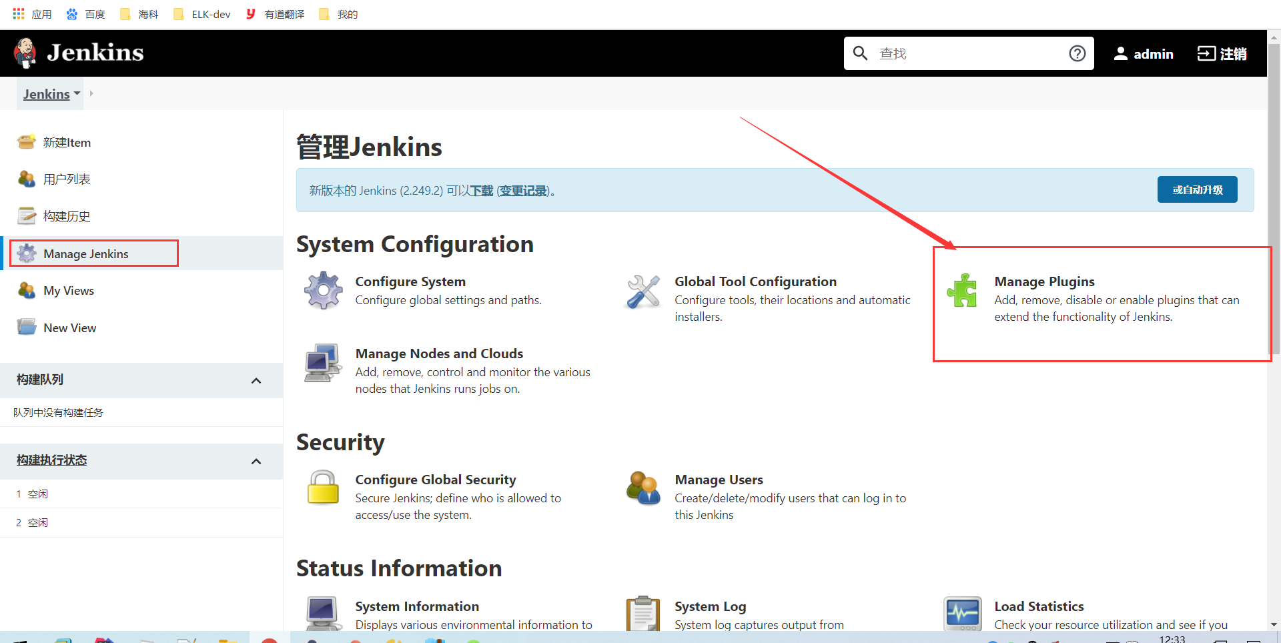The height and width of the screenshot is (643, 1281).
Task: Expand the breadcrumb child arrow
Action: [x=91, y=93]
